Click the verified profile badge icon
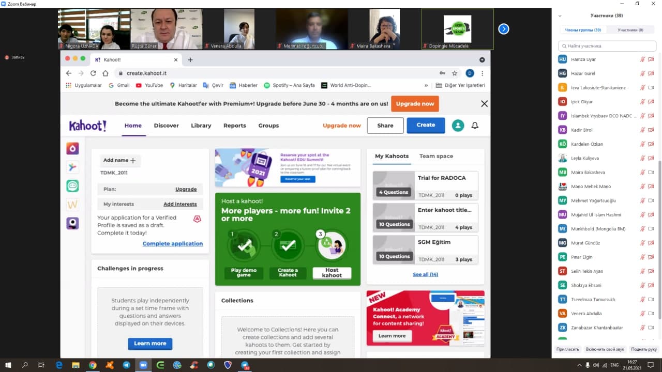This screenshot has height=372, width=662. pyautogui.click(x=197, y=219)
